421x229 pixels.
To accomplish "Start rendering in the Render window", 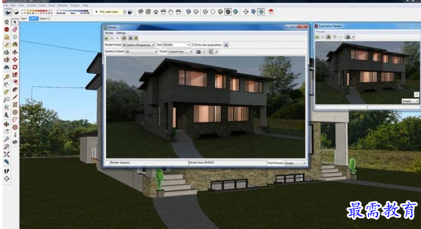I will pos(107,38).
